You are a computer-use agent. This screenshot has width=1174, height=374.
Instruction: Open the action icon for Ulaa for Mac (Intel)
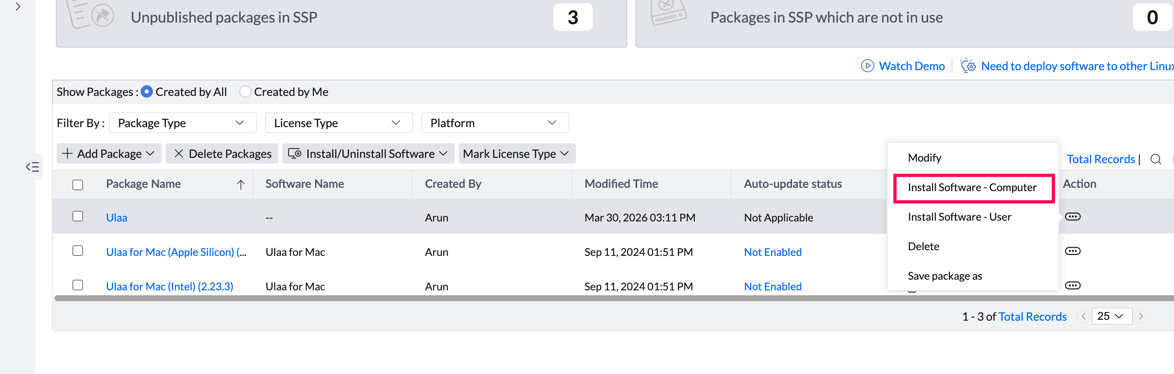[1072, 285]
